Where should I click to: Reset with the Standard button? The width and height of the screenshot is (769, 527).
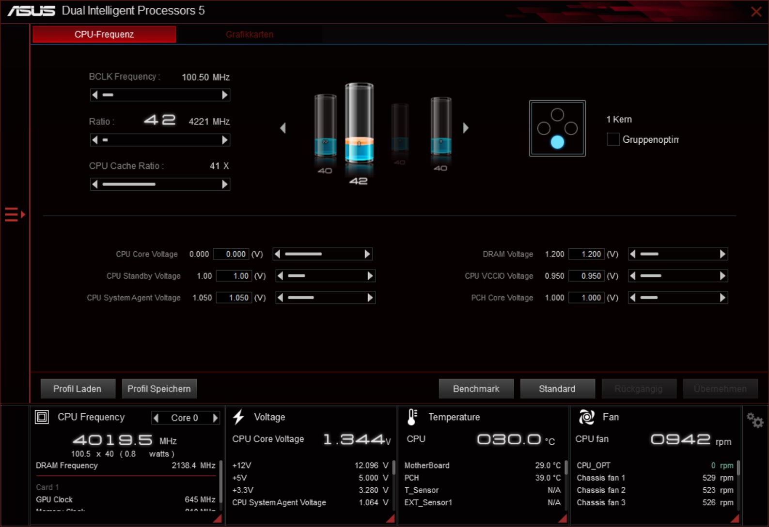point(557,389)
